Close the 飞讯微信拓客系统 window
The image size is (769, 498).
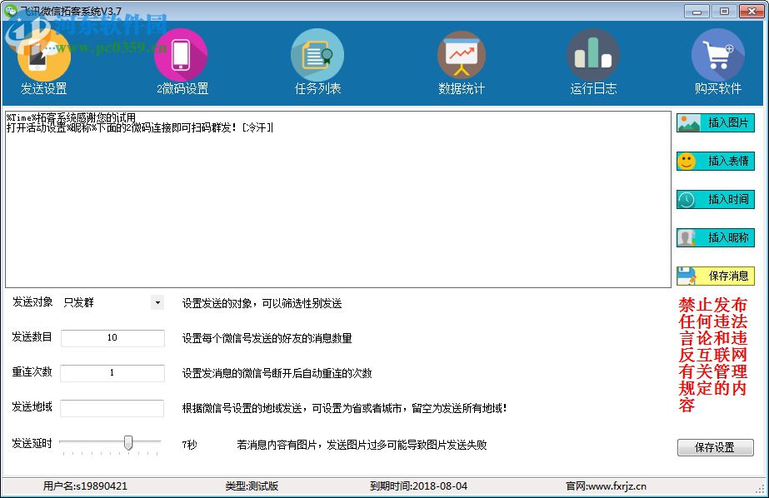coord(752,12)
